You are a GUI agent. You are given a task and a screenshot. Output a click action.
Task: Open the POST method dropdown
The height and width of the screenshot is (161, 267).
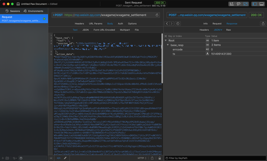(x=58, y=15)
